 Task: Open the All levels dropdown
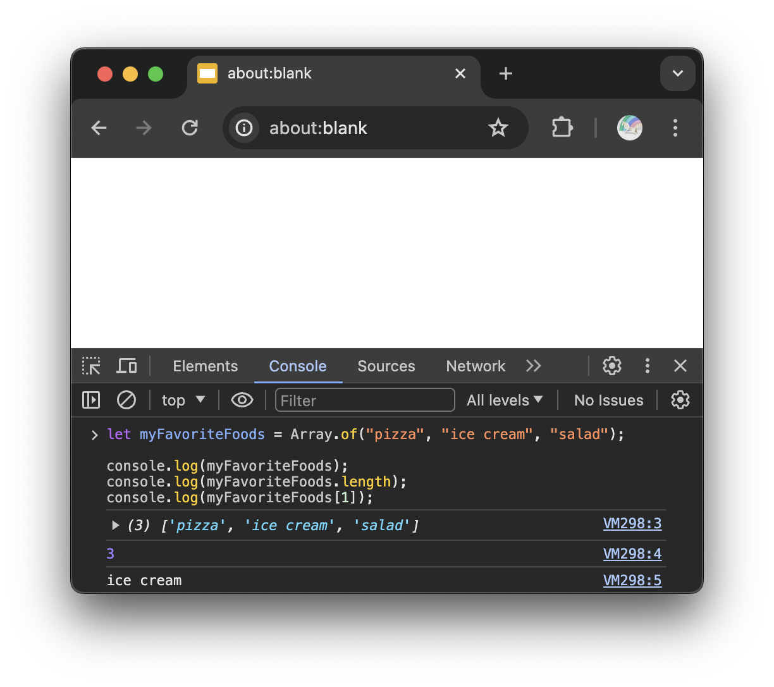(505, 400)
